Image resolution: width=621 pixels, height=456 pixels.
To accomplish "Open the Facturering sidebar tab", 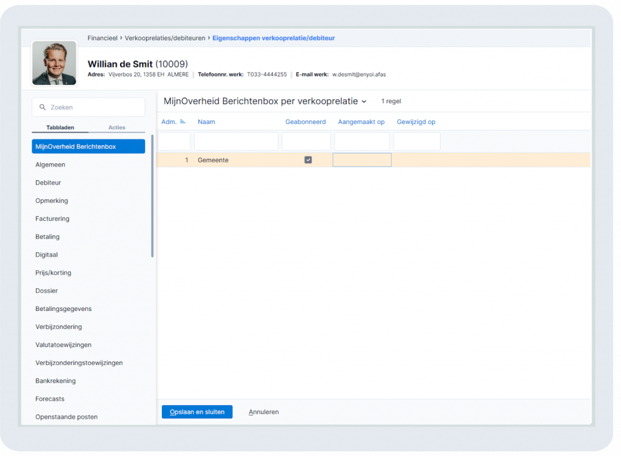I will point(52,219).
